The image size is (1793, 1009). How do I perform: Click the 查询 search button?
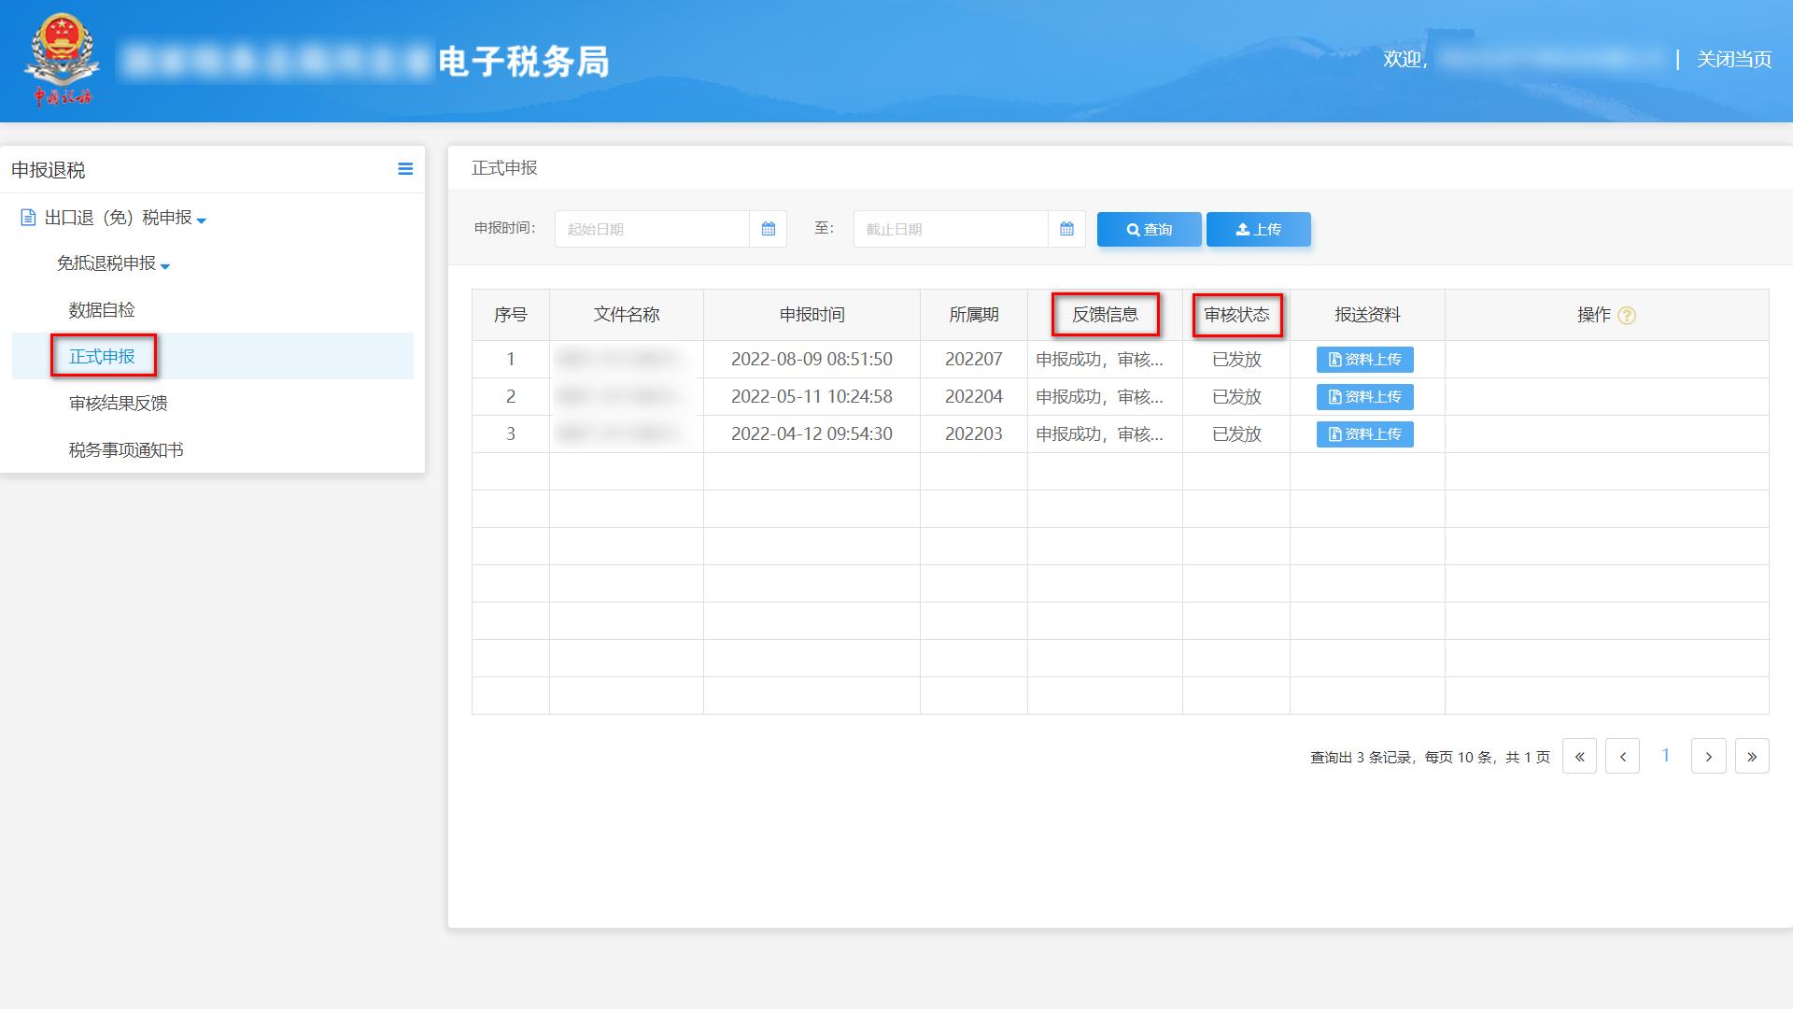point(1149,229)
